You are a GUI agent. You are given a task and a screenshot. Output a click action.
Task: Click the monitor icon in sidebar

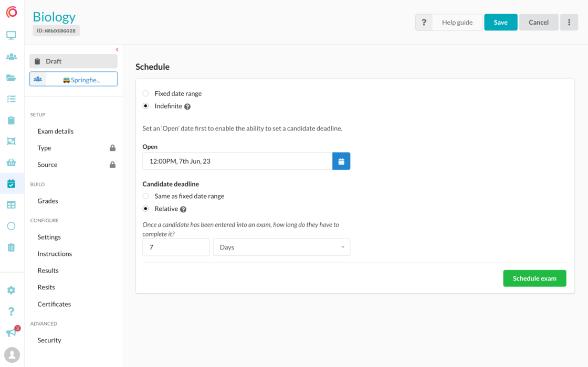(11, 36)
